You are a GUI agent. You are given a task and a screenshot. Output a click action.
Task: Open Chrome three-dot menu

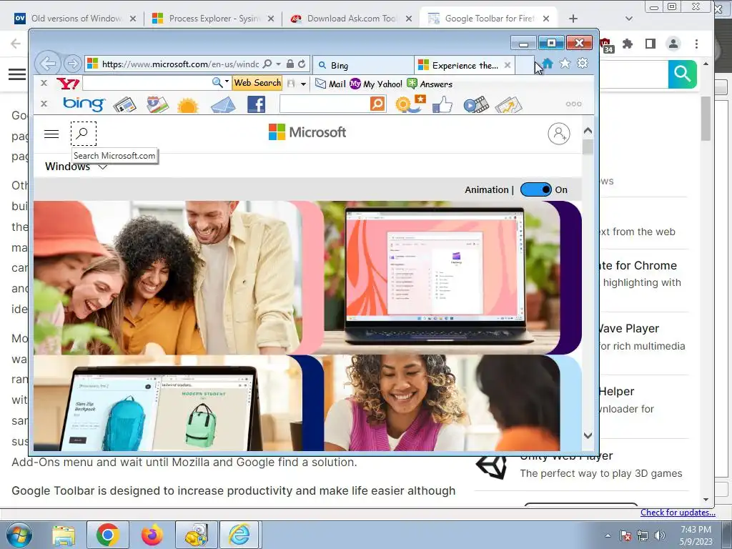point(696,44)
